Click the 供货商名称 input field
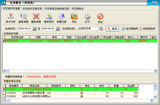The width and height of the screenshot is (160, 105). (88, 29)
